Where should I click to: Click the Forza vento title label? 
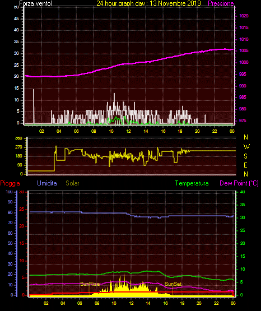point(36,3)
